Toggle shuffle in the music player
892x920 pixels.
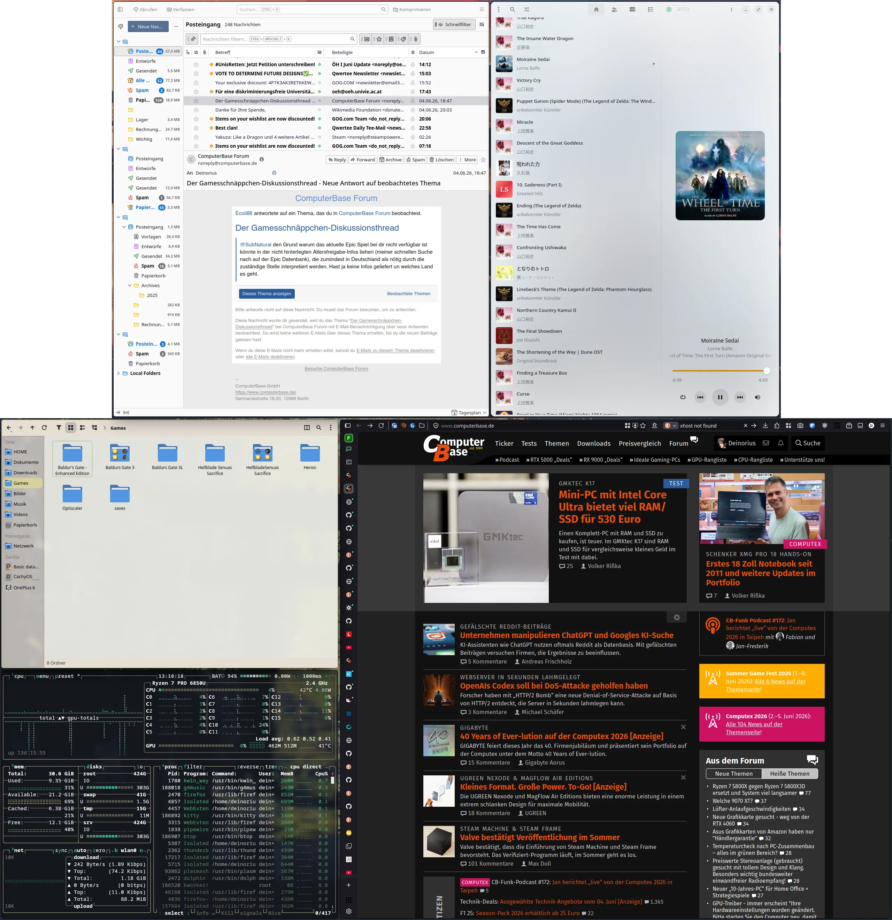tap(526, 9)
